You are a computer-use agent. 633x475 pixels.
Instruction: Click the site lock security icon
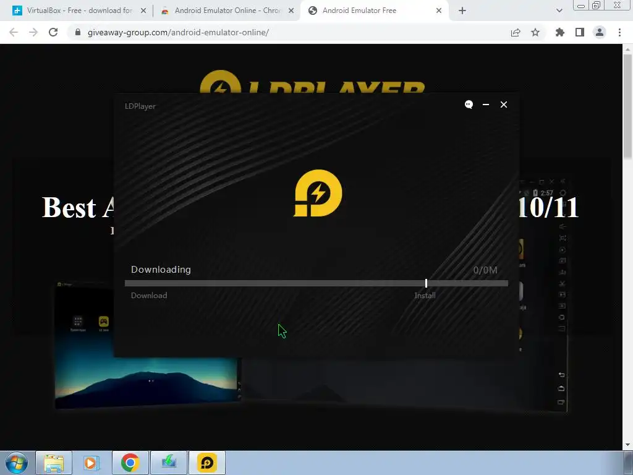point(78,32)
